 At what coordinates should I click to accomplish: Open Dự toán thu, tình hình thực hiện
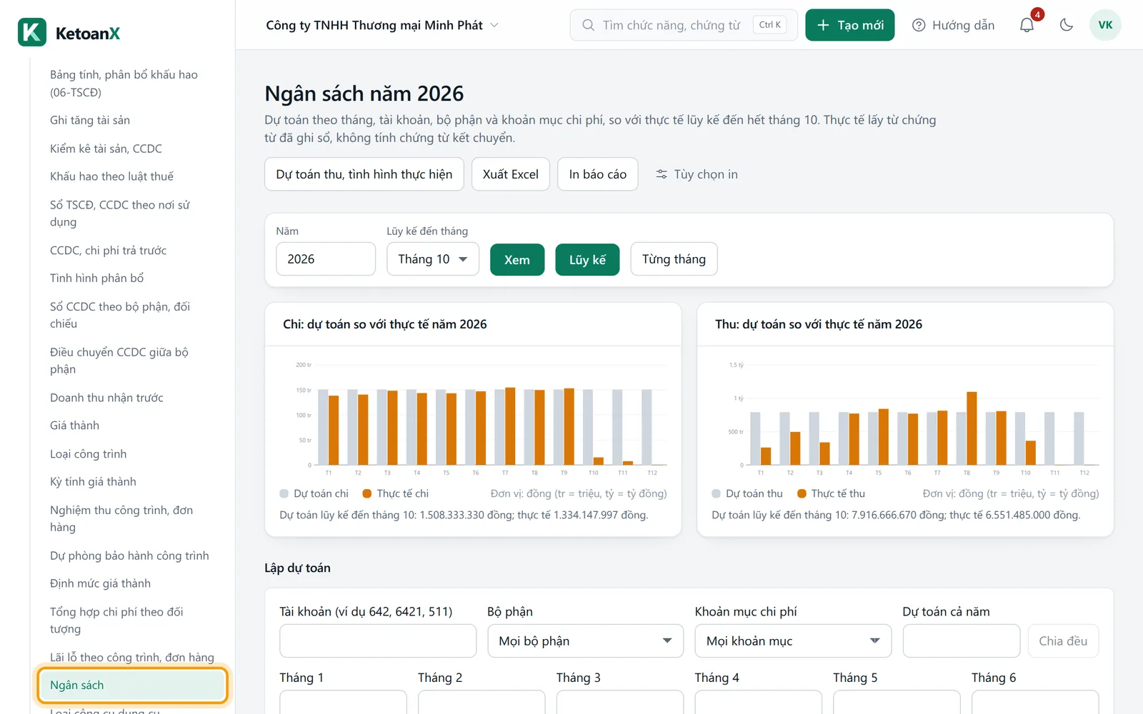click(364, 174)
